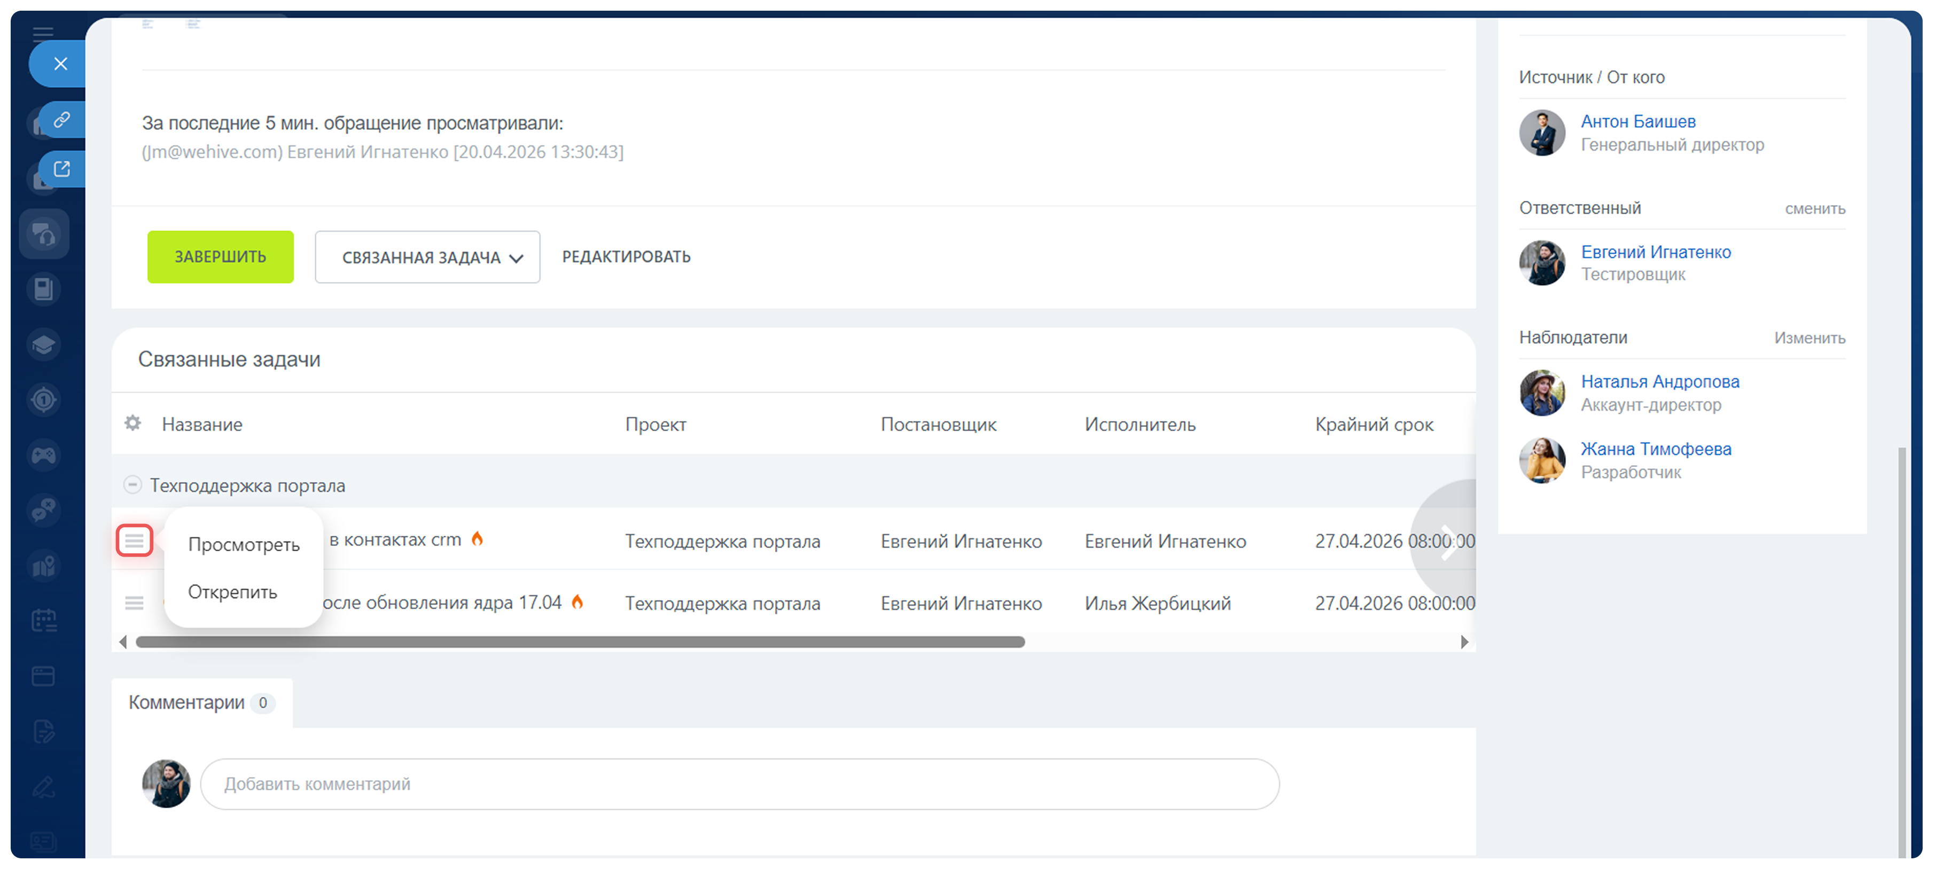Open the calendar icon in left sidebar
1934x869 pixels.
[x=44, y=621]
